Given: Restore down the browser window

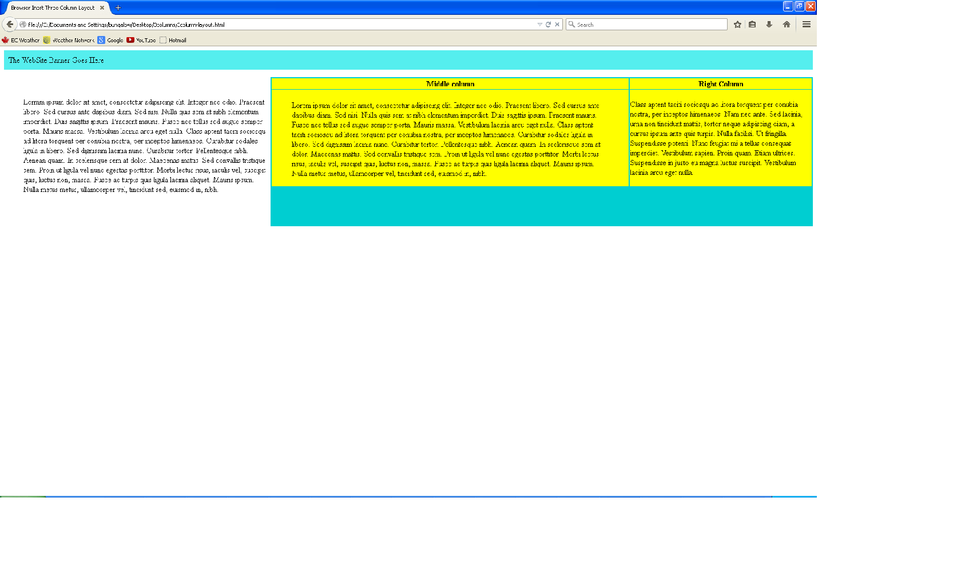Looking at the screenshot, I should point(800,6).
